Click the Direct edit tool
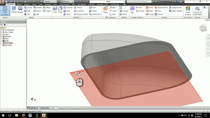 [x=93, y=11]
